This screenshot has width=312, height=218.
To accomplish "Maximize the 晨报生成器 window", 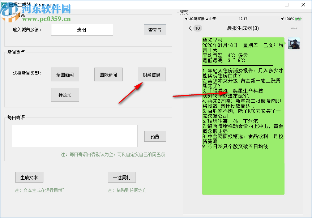I will coord(287,5).
